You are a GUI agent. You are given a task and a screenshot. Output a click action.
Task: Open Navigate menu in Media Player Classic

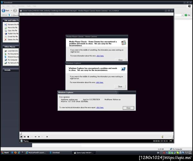point(37,14)
